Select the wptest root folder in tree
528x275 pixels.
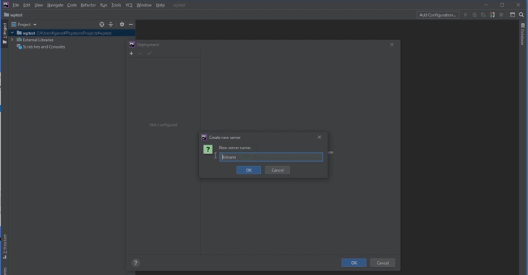[72, 33]
